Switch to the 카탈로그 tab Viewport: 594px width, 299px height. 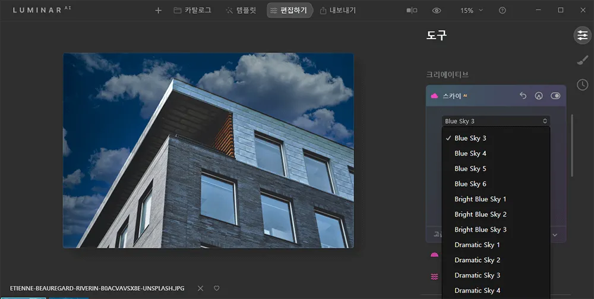[x=192, y=11]
